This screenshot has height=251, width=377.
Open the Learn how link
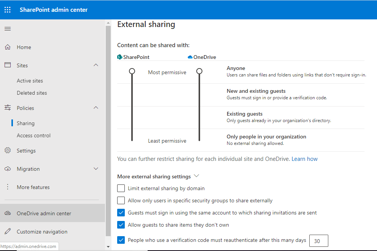pyautogui.click(x=305, y=159)
